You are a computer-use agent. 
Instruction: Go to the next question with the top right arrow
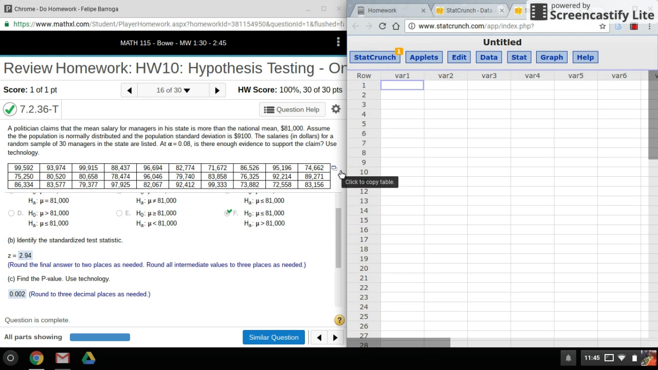point(217,90)
